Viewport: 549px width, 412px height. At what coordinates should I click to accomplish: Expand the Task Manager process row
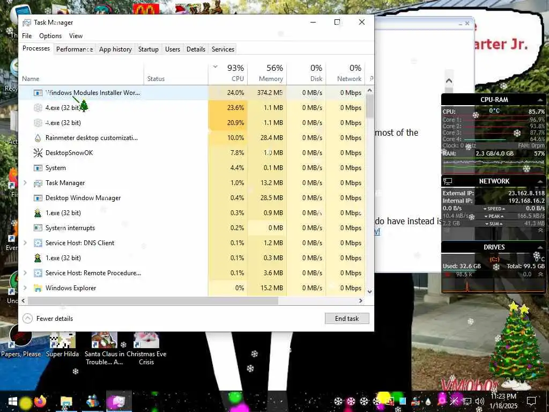click(x=25, y=183)
